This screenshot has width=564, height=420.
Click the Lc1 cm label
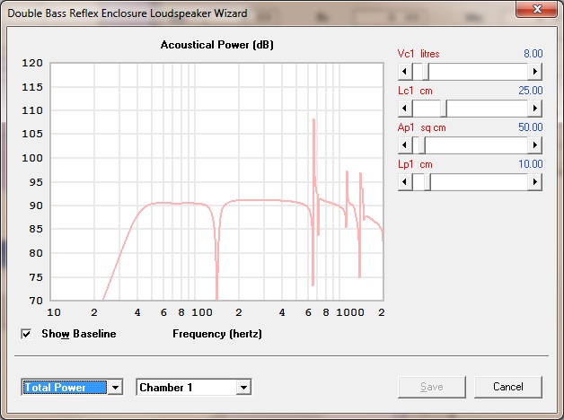(415, 91)
